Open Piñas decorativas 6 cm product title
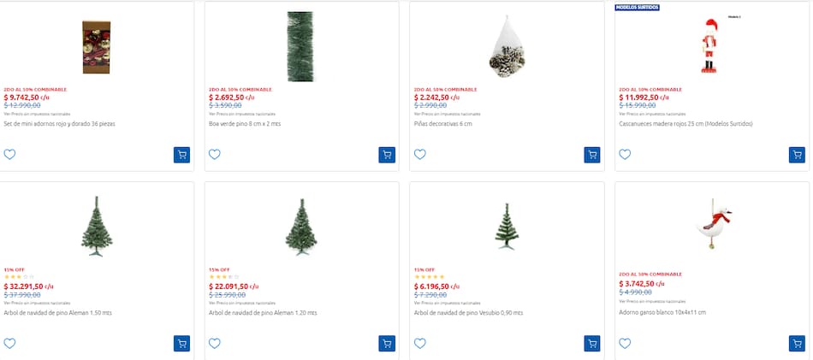Viewport: 813px width, 360px height. pos(442,124)
